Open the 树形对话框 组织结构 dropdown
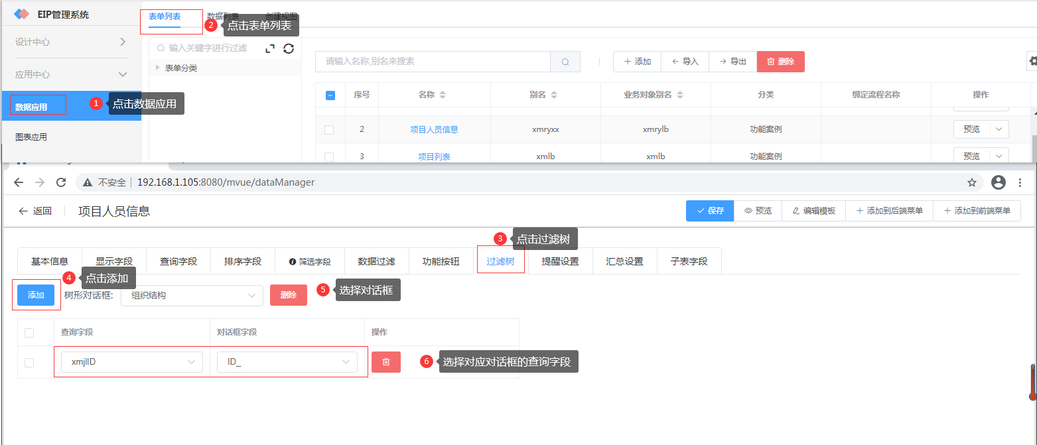 [x=192, y=296]
